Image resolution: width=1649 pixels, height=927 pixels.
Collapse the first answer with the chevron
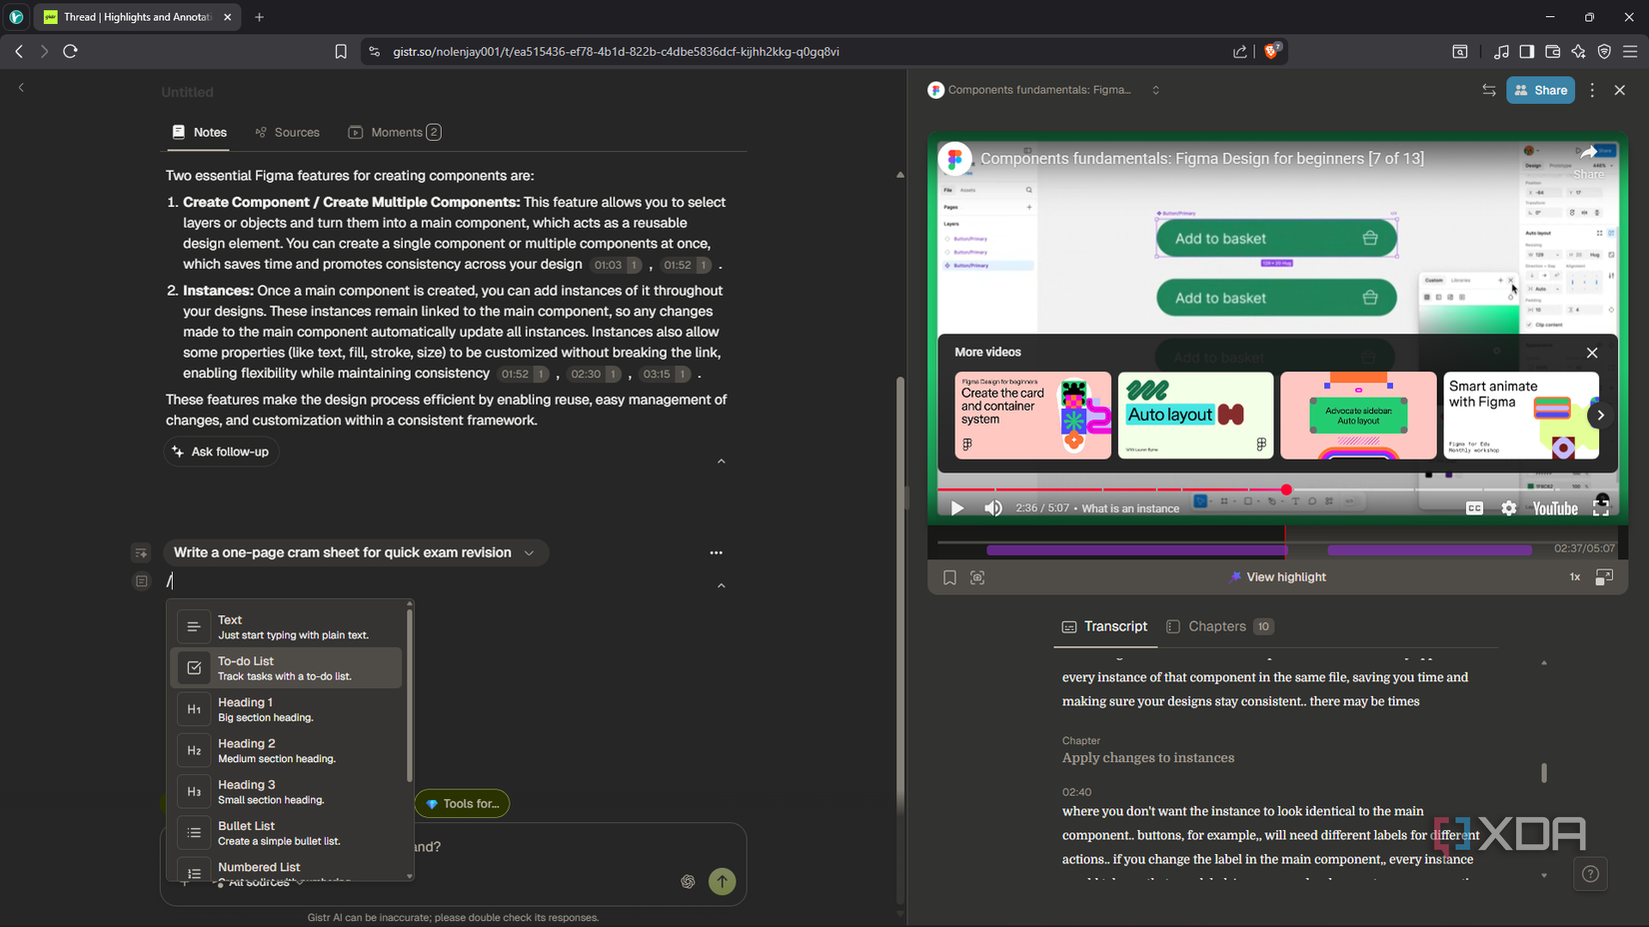click(722, 462)
